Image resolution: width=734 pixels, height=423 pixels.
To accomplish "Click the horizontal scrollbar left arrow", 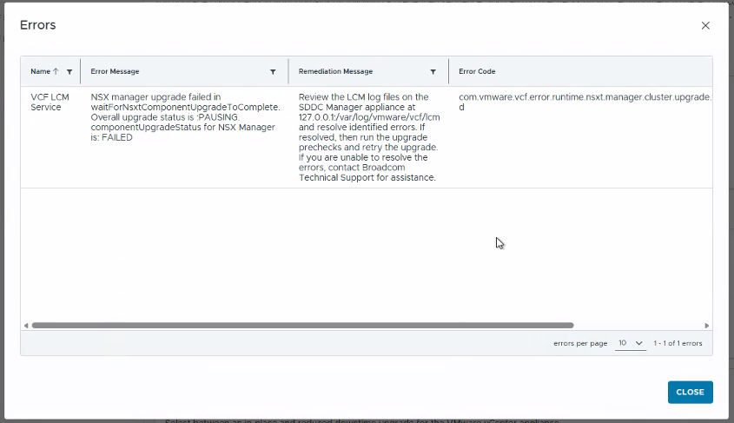I will coord(26,325).
